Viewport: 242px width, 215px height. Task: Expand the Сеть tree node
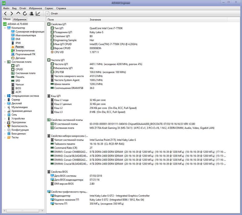click(5, 115)
